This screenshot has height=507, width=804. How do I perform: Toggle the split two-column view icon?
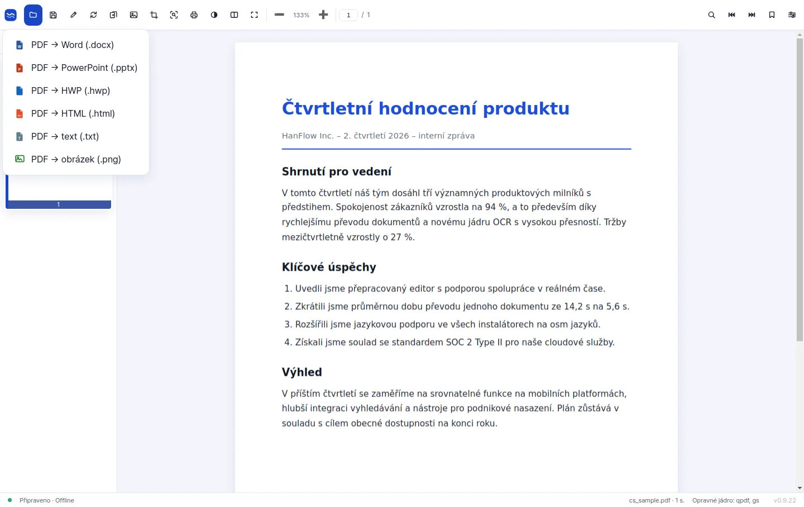234,15
